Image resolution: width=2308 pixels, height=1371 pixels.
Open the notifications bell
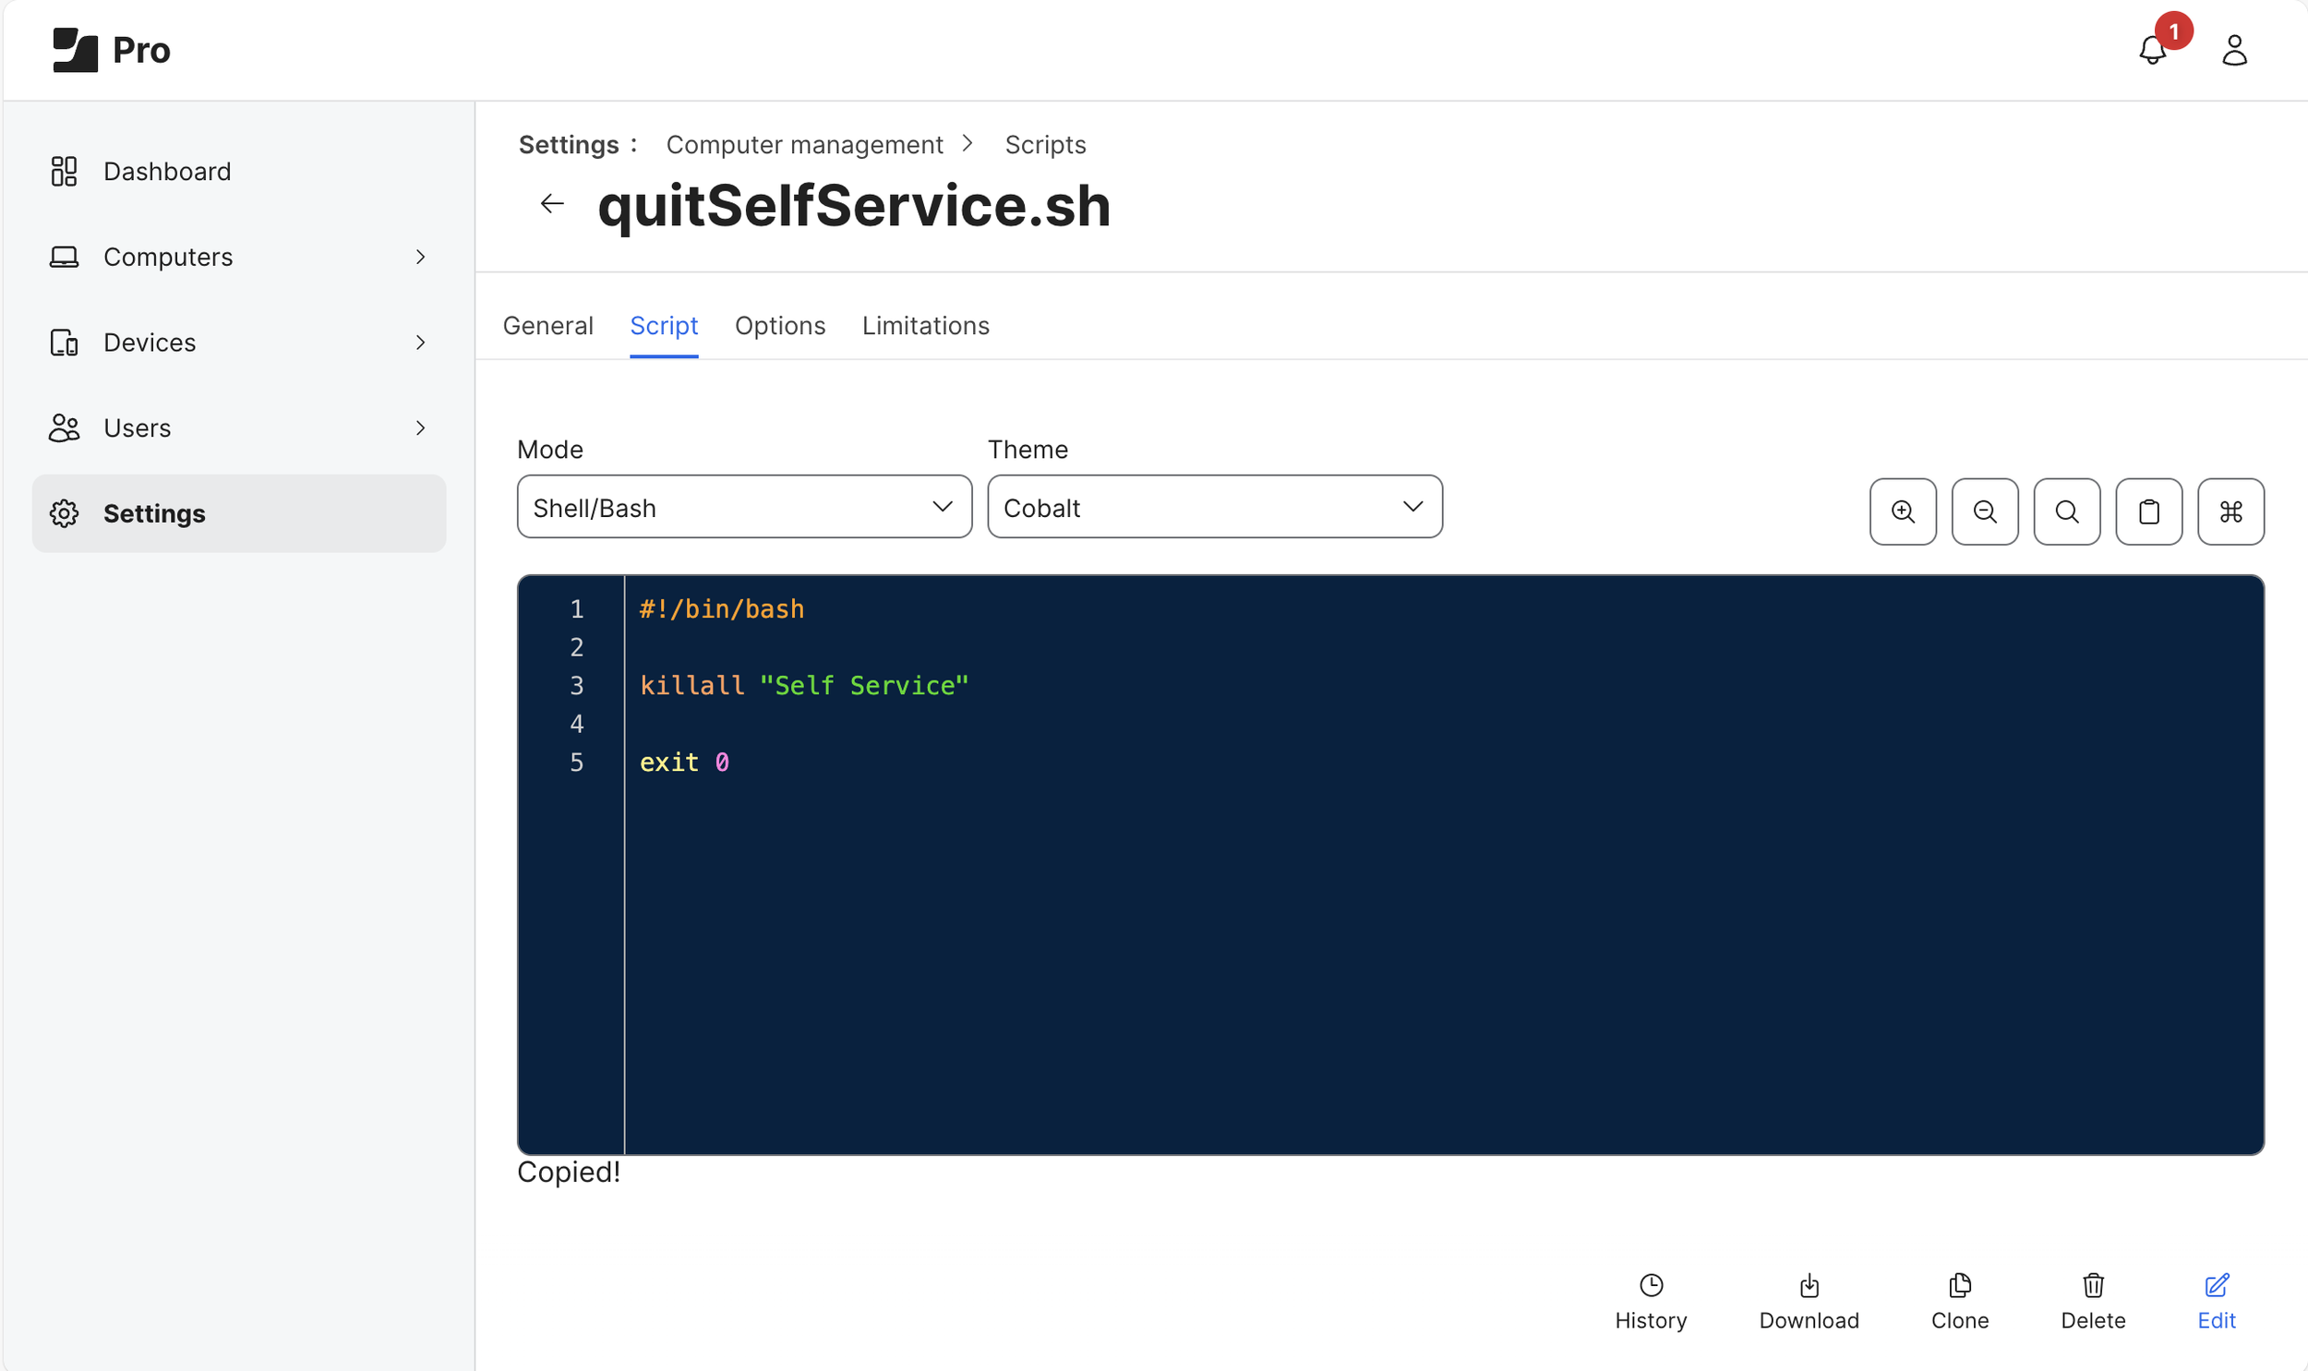pyautogui.click(x=2152, y=50)
